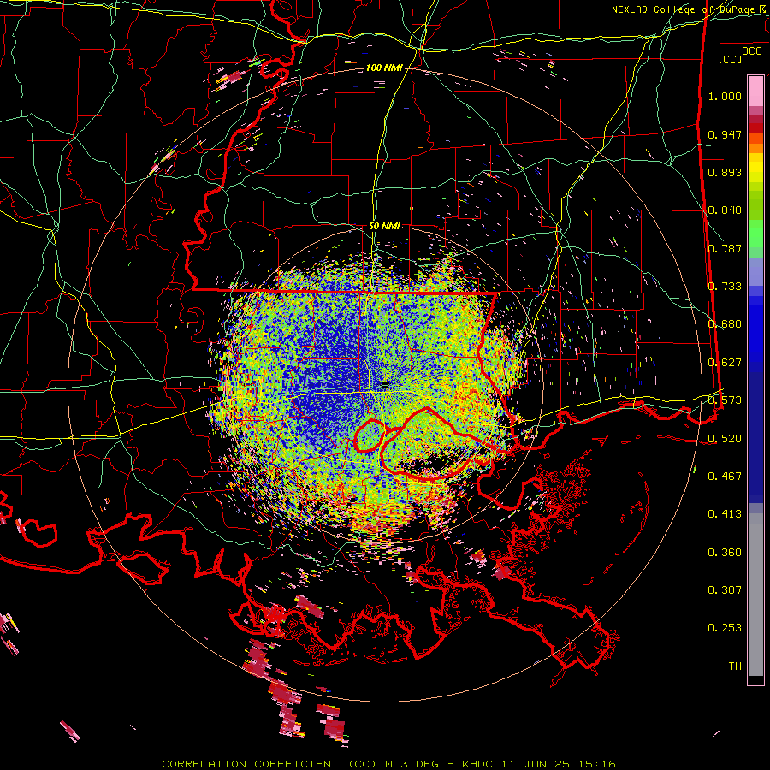Click the 0.413 scale value
Image resolution: width=770 pixels, height=770 pixels.
[x=725, y=514]
